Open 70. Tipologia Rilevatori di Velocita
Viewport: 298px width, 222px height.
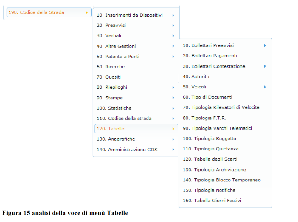point(221,107)
